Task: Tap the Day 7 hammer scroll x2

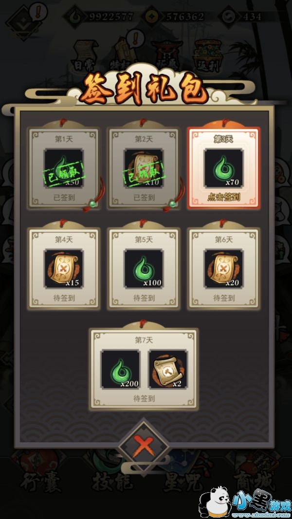Action: [168, 369]
